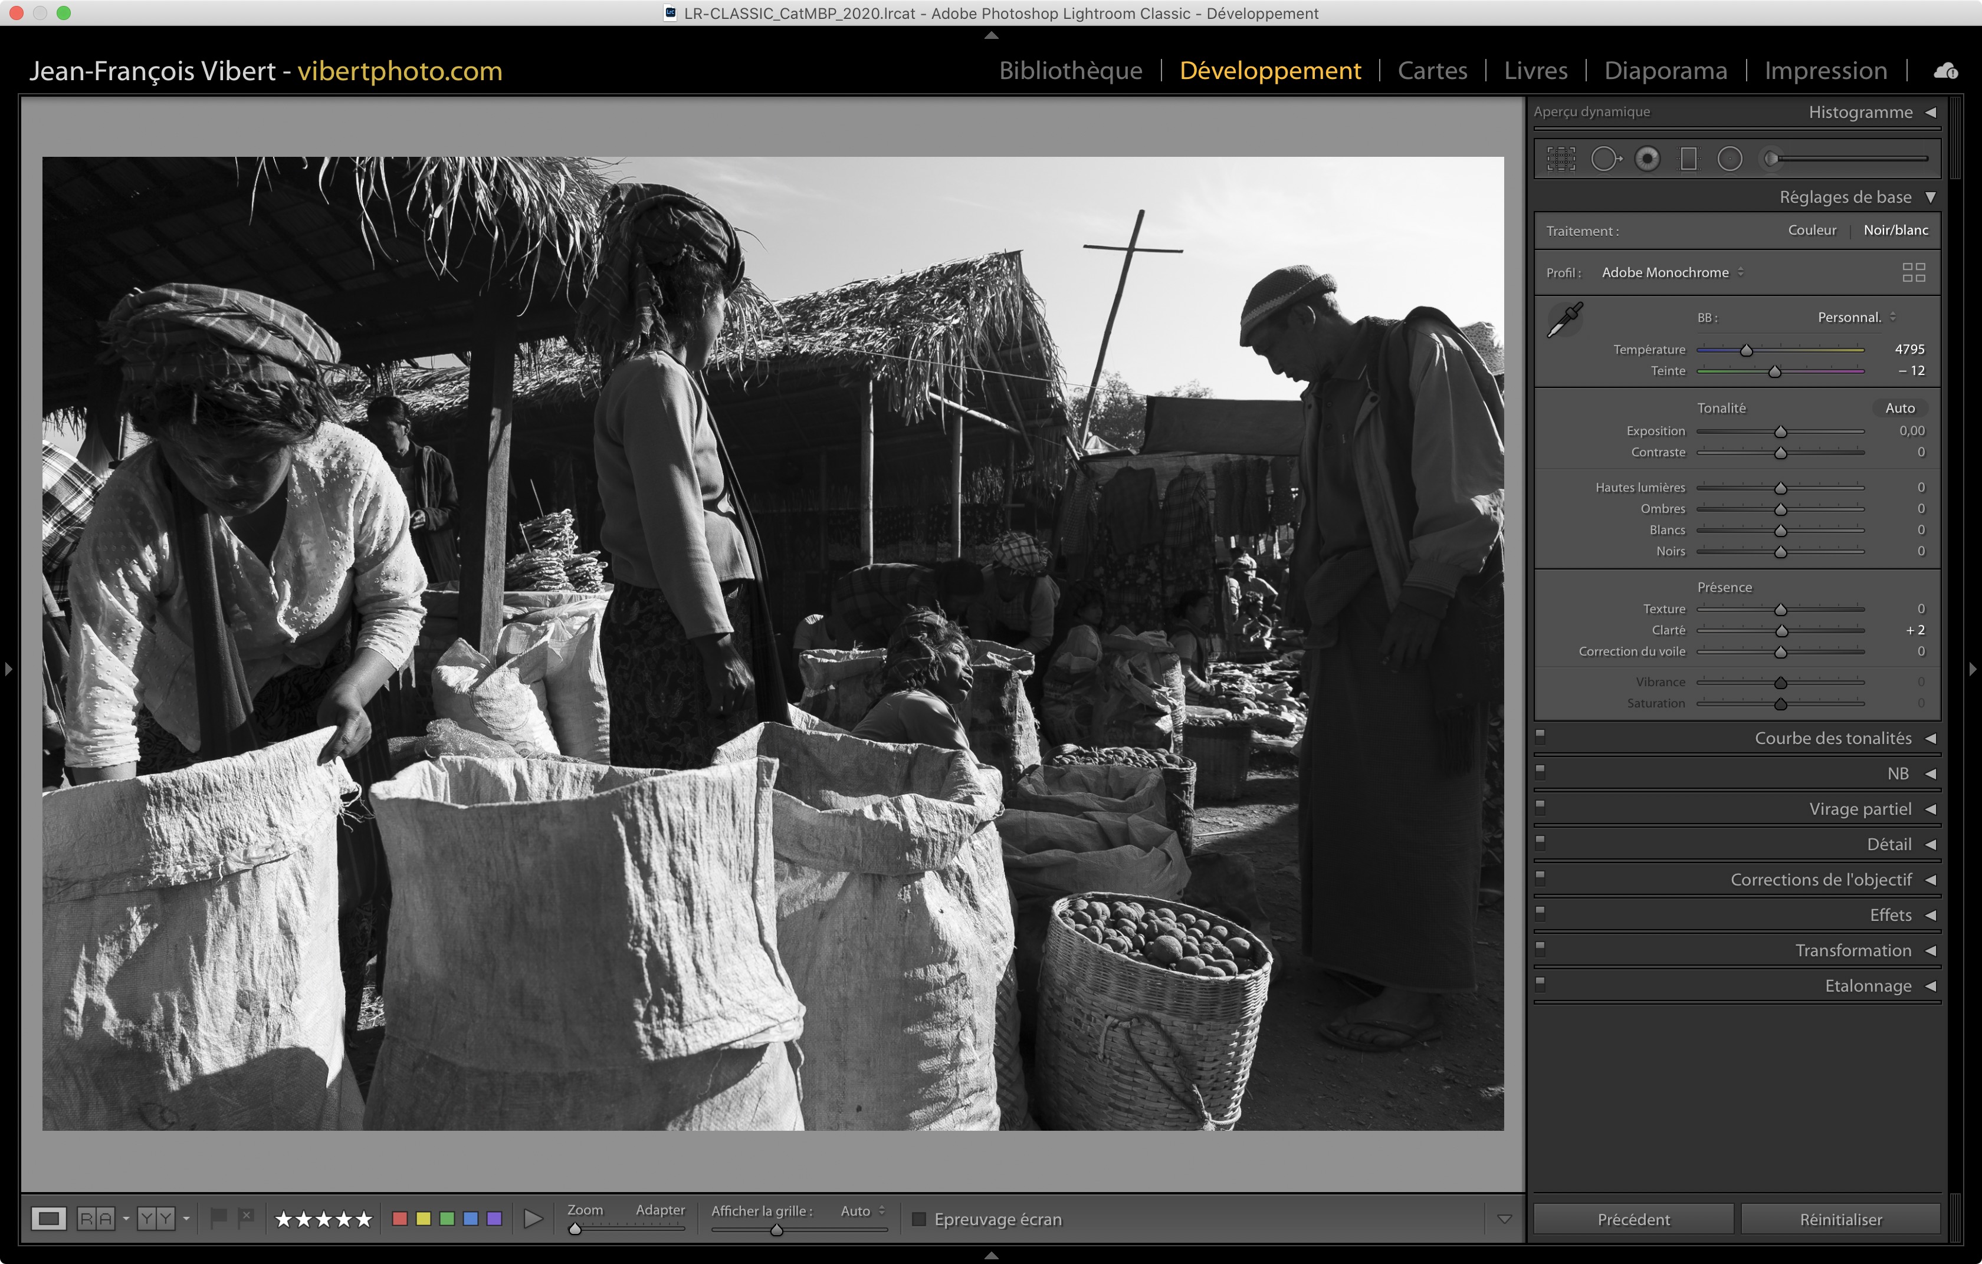Click the Auto tonality button
Viewport: 1982px width, 1264px height.
[x=1899, y=408]
